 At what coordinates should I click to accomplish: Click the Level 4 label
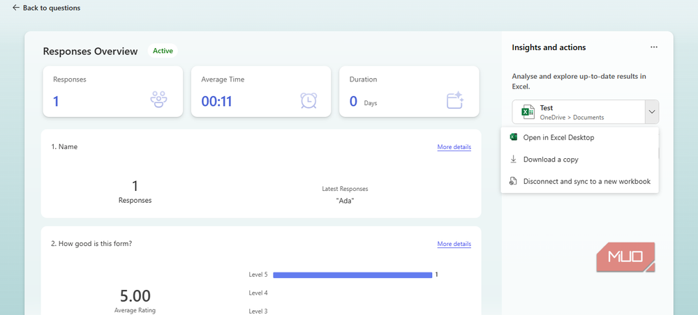coord(258,293)
